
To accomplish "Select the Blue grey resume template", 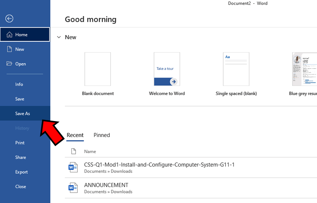I will (304, 69).
